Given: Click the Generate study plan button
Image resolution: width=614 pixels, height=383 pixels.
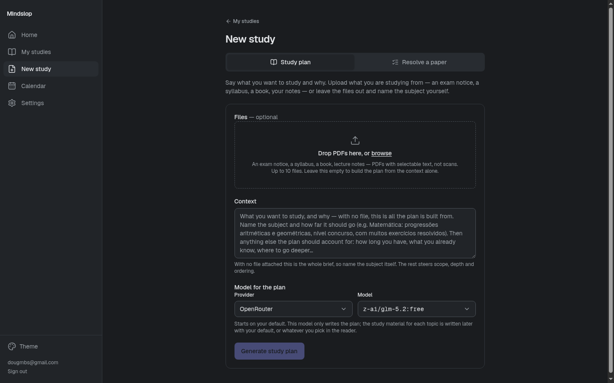Looking at the screenshot, I should (269, 351).
